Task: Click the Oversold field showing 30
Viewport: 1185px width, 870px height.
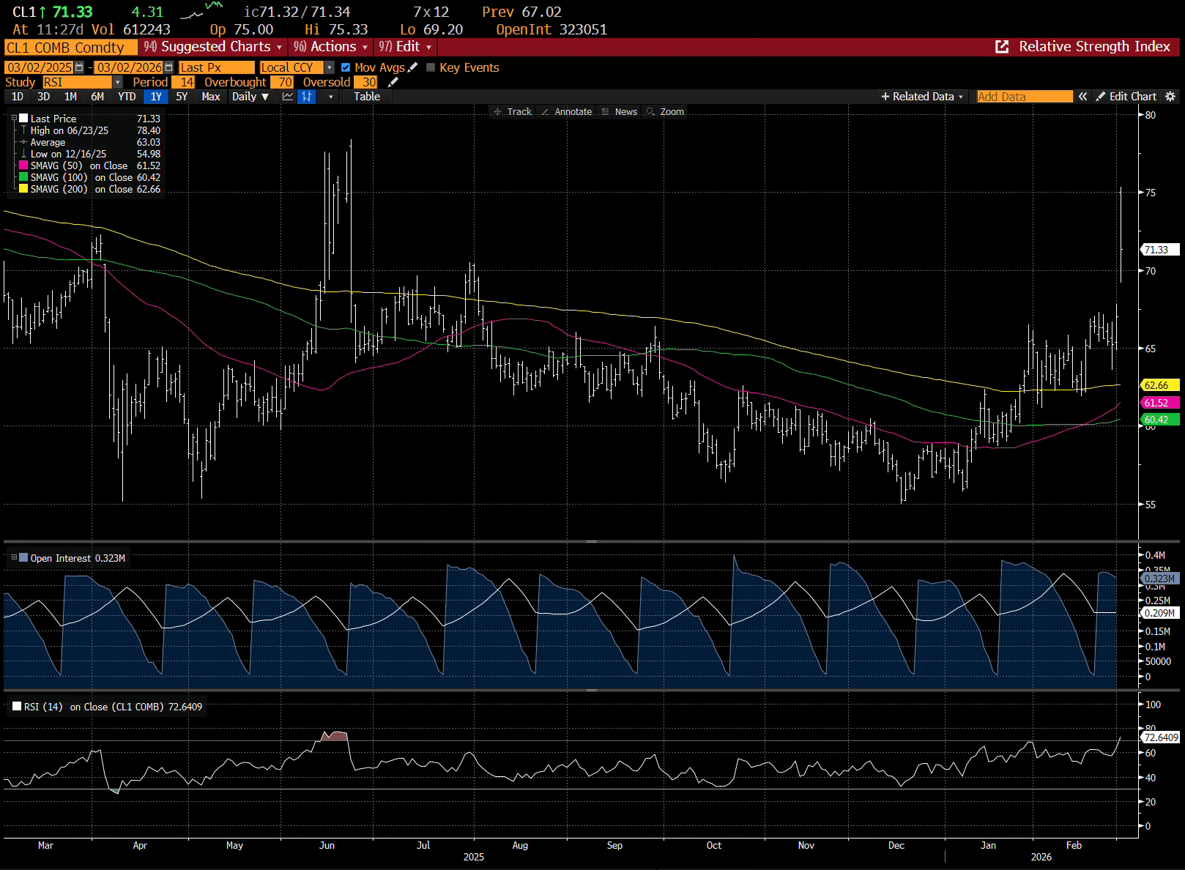Action: (366, 82)
